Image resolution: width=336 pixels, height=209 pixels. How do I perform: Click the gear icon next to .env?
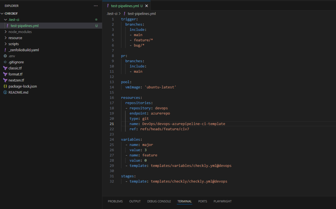point(5,56)
